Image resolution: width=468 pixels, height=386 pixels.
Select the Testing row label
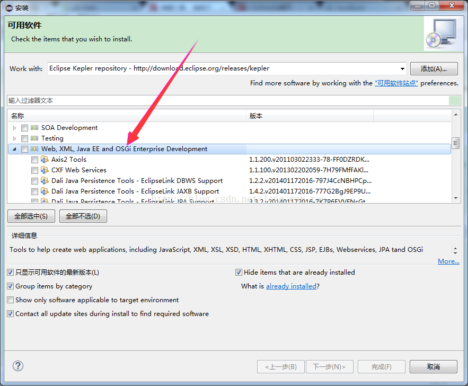coord(52,138)
